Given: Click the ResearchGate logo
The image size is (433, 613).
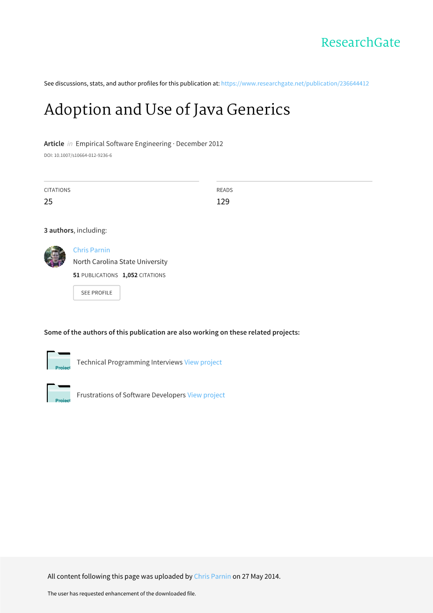Looking at the screenshot, I should 360,43.
